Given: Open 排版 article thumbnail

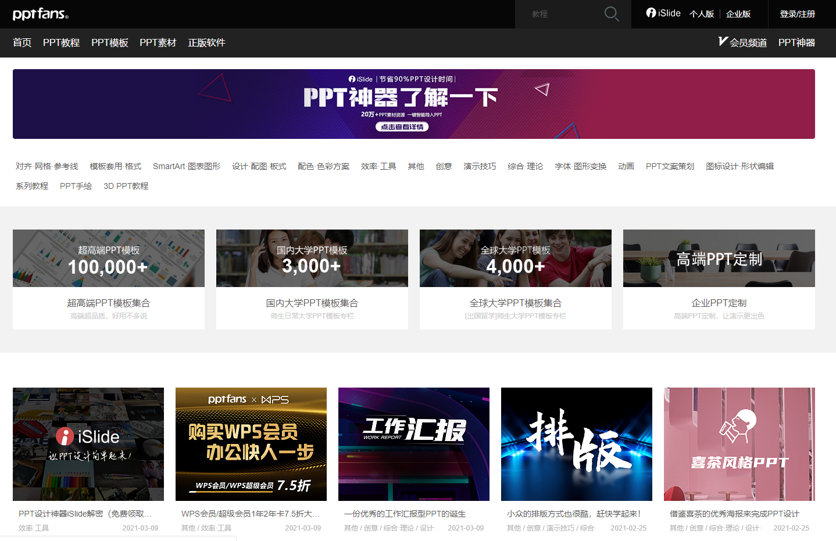Looking at the screenshot, I should click(577, 444).
